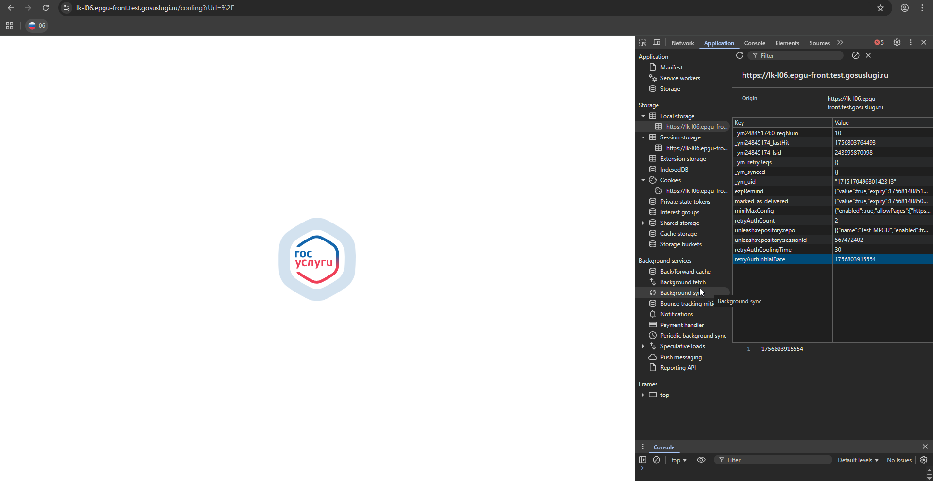
Task: Collapse the Local storage tree node
Action: click(x=643, y=116)
